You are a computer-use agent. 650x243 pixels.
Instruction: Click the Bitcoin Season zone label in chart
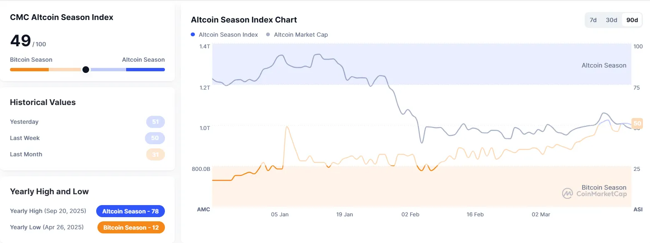point(604,188)
